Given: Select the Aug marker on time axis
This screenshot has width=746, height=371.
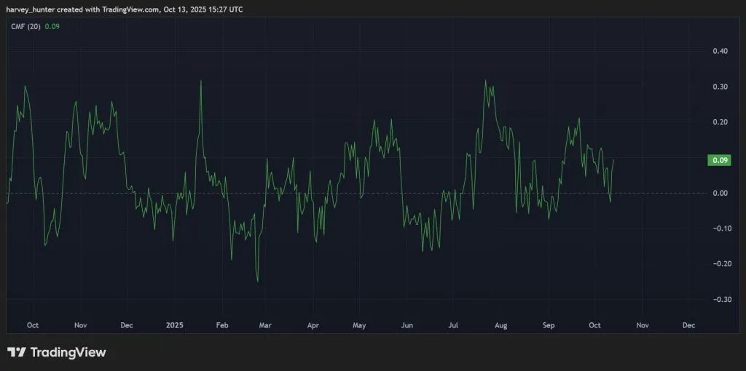Looking at the screenshot, I should coord(500,325).
